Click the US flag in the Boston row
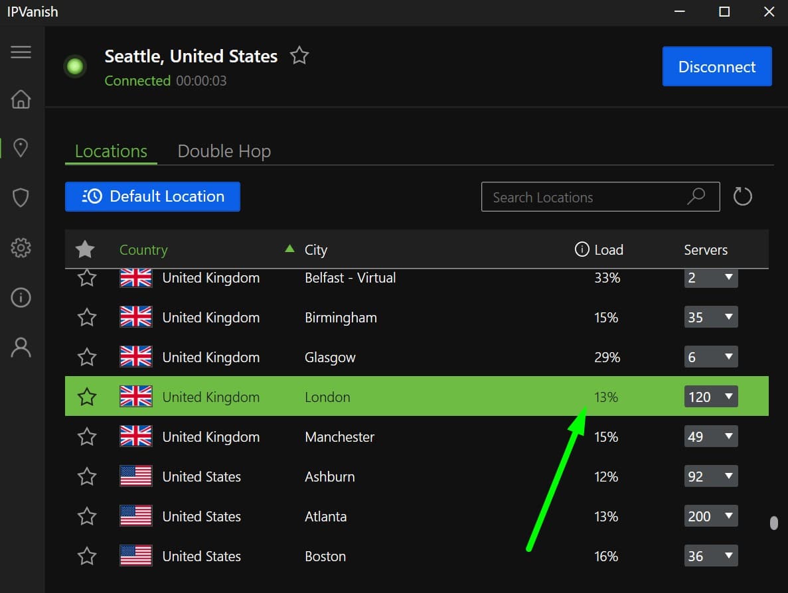 pos(135,556)
